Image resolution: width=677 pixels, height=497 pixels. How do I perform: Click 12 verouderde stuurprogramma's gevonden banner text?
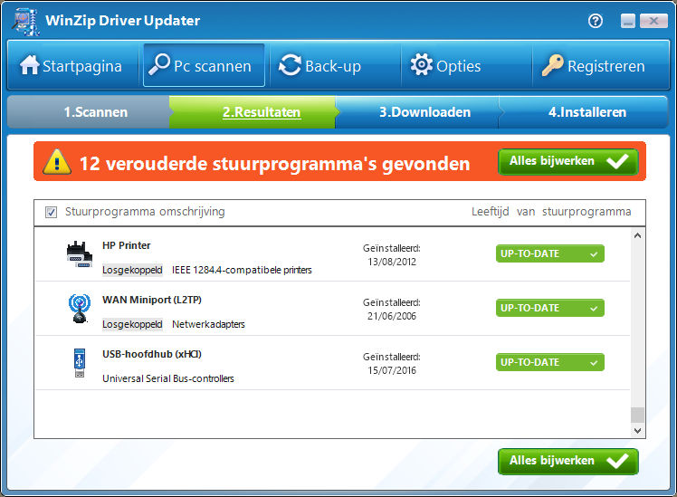[x=274, y=164]
